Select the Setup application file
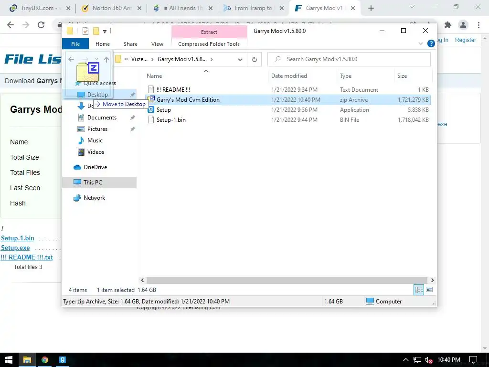The image size is (489, 367). 163,110
